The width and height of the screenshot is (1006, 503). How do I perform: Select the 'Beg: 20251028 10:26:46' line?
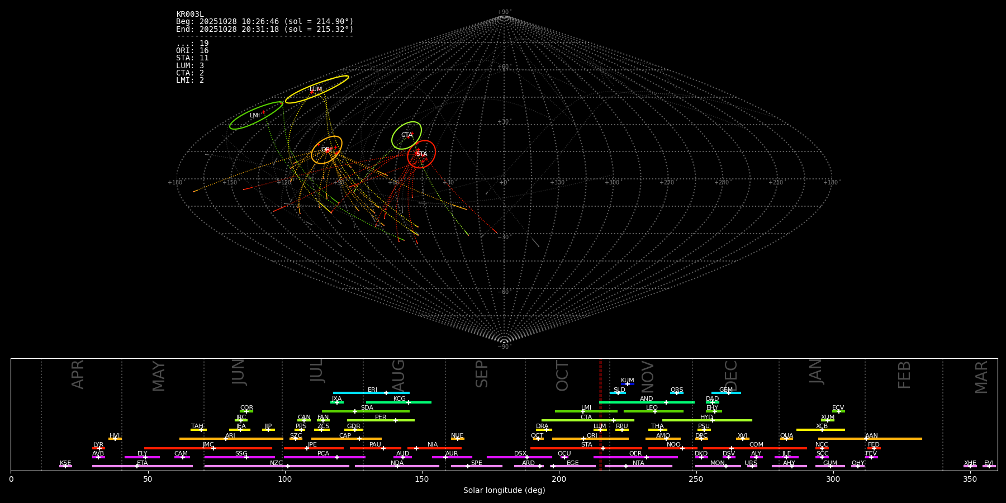click(x=265, y=22)
